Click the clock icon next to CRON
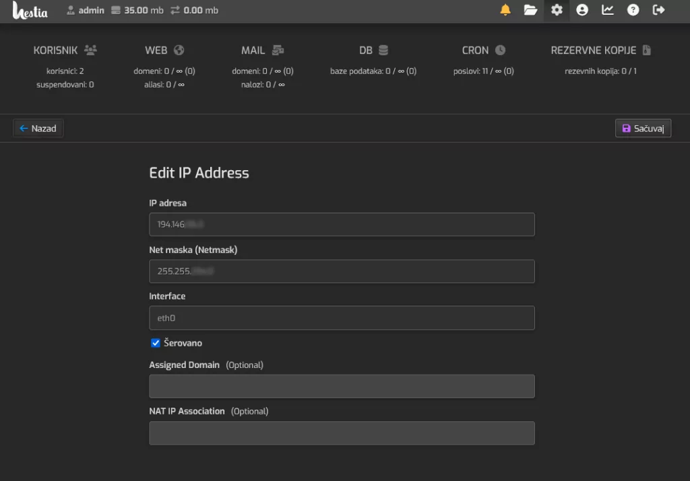 [x=500, y=50]
